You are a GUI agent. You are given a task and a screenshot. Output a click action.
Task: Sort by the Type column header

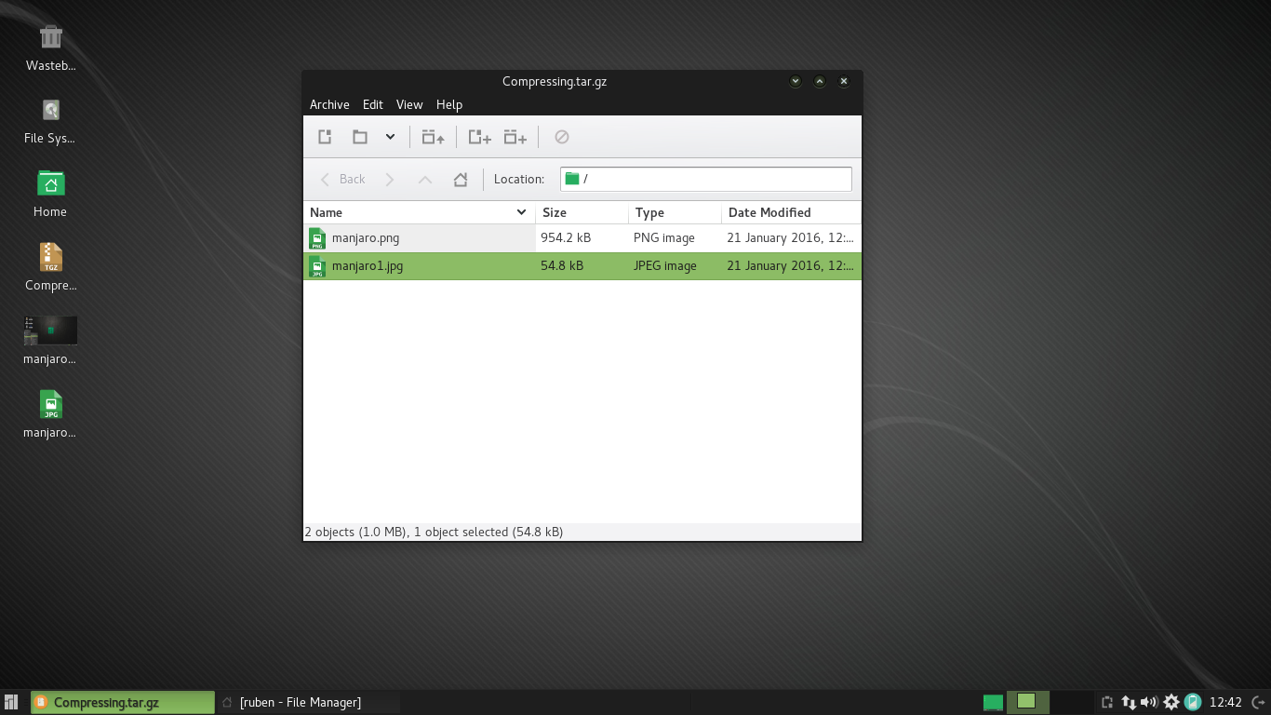click(x=676, y=212)
